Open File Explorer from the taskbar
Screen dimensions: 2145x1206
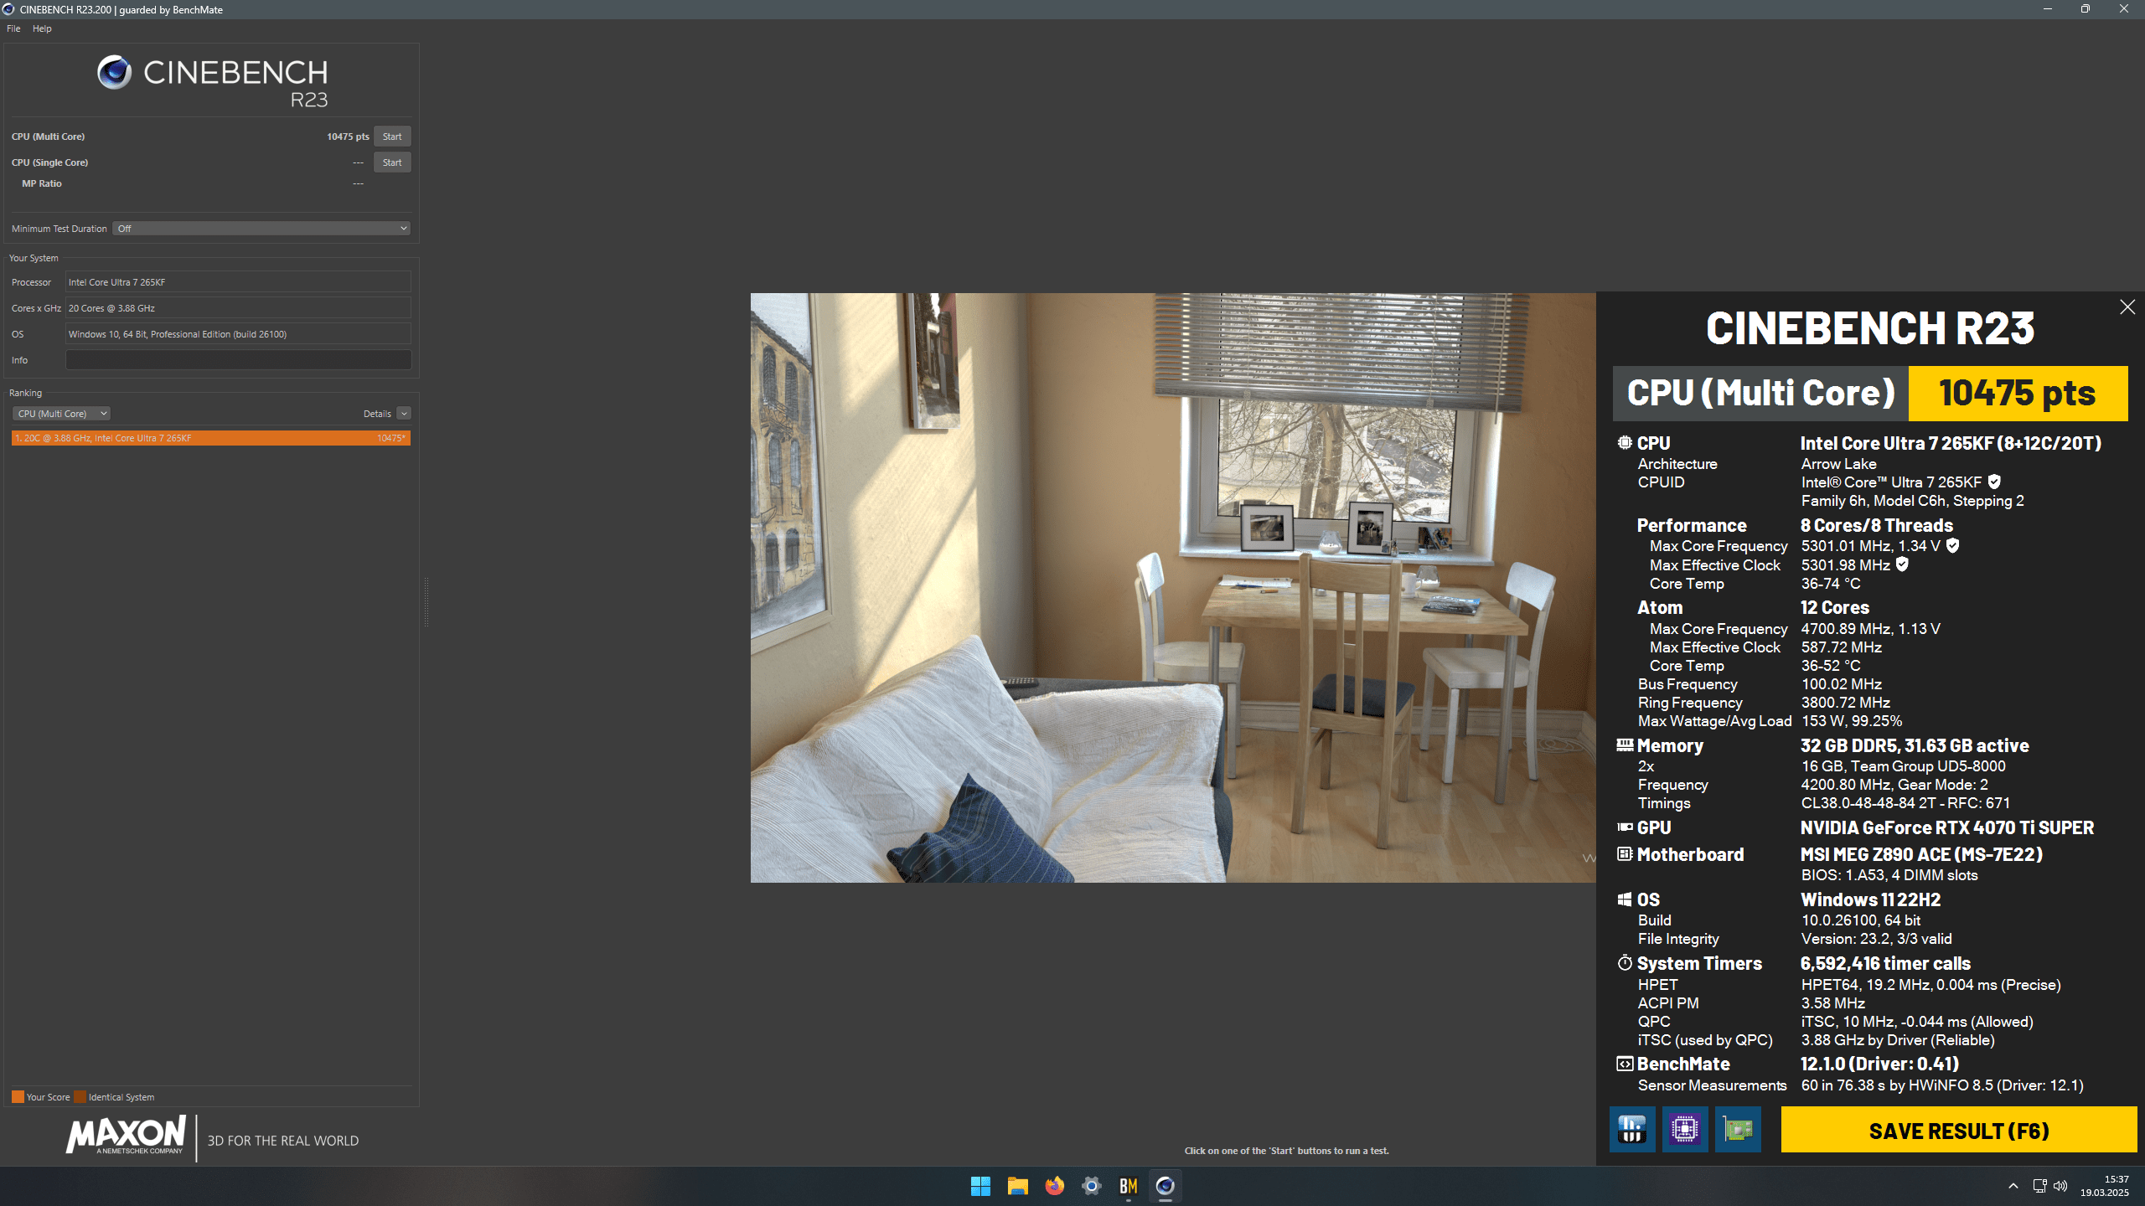pyautogui.click(x=1017, y=1186)
